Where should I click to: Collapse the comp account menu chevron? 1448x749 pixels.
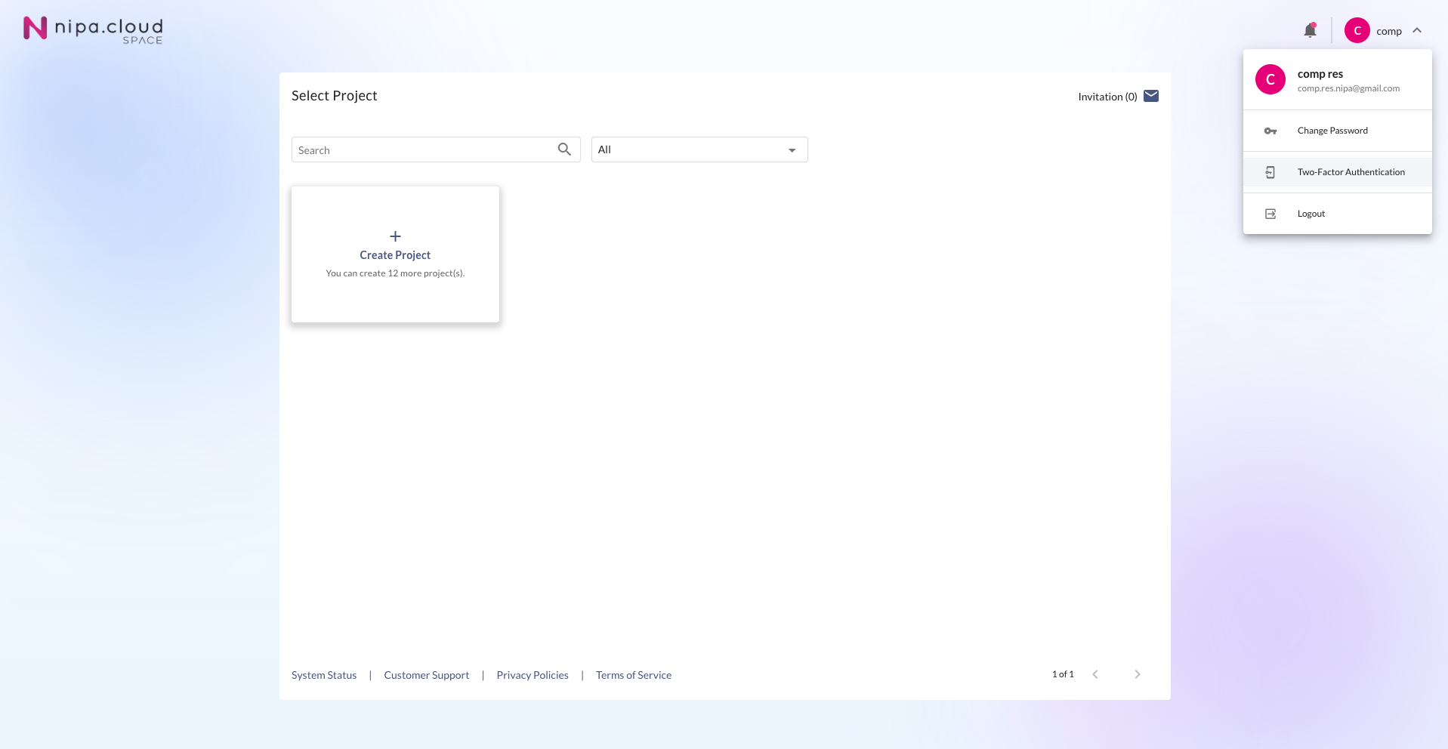click(x=1417, y=30)
